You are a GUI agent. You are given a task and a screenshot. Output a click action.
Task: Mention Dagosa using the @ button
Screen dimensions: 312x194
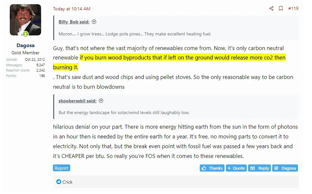point(285,168)
